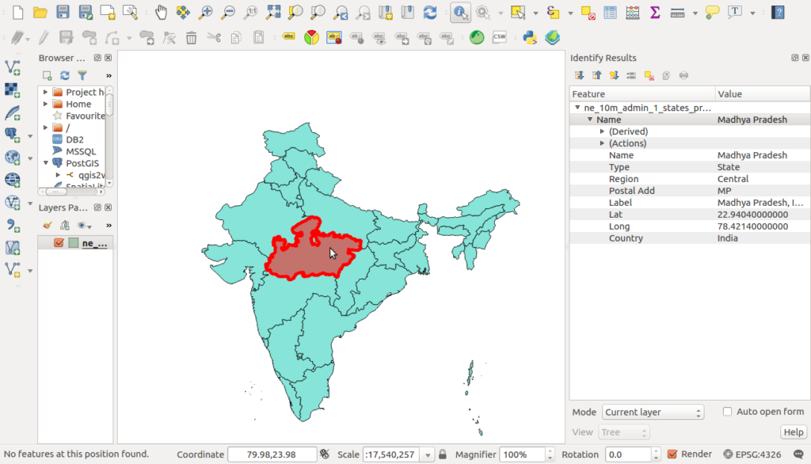
Task: Select the Zoom In tool
Action: 207,12
